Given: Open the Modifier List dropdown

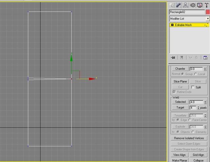Looking at the screenshot, I should 207,19.
